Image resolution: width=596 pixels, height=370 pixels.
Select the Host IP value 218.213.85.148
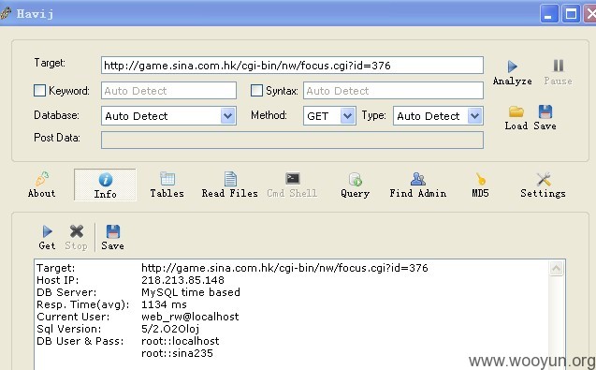click(x=182, y=280)
